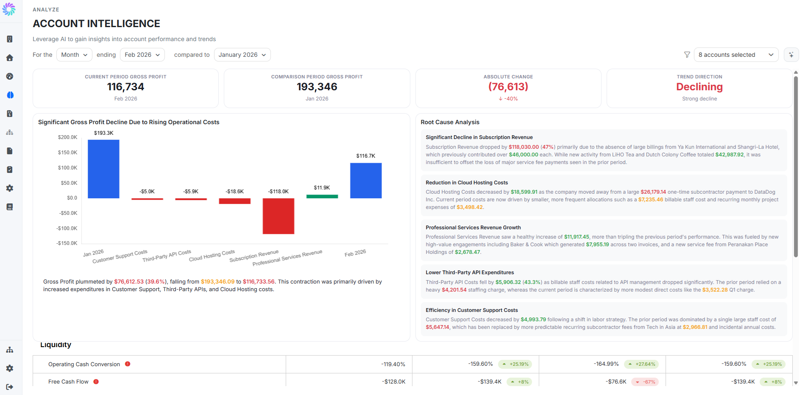
Task: Click the Subscription Revenue red bar
Action: (x=278, y=216)
